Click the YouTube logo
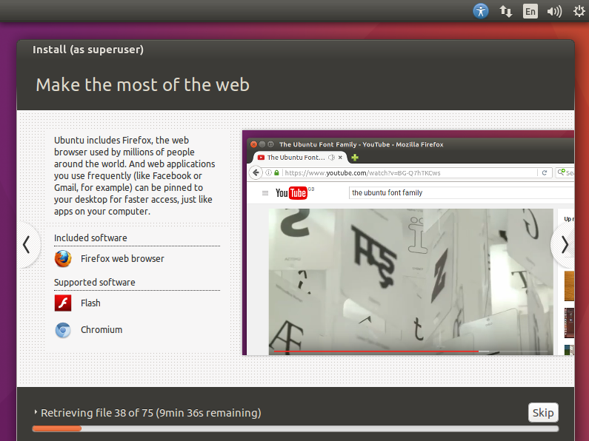589x441 pixels. point(291,192)
